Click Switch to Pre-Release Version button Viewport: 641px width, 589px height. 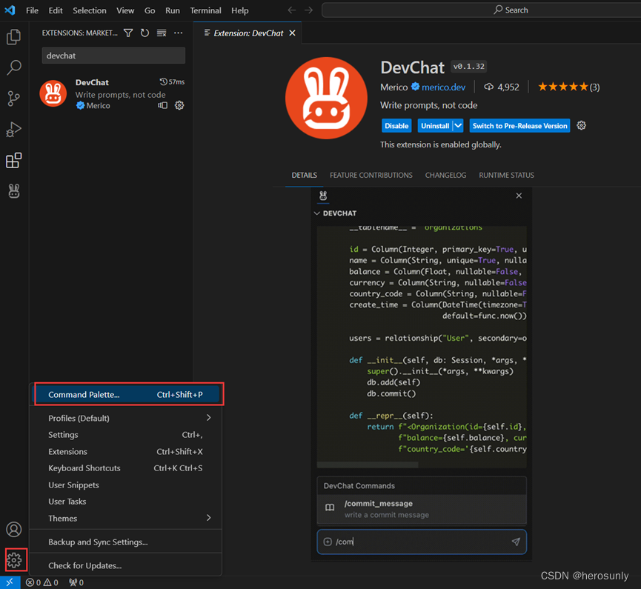click(x=519, y=126)
